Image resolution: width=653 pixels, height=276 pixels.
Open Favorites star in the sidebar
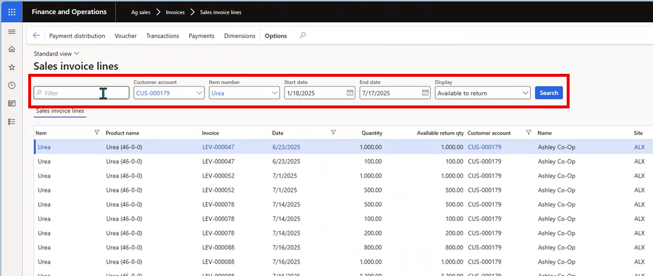[x=12, y=67]
